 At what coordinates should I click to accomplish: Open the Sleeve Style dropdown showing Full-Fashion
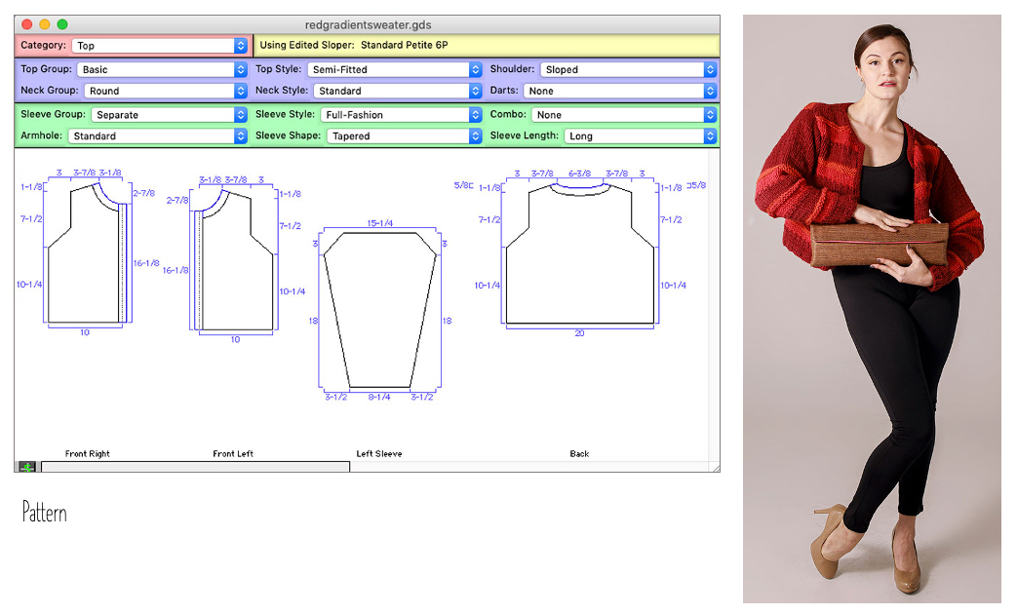click(x=401, y=115)
